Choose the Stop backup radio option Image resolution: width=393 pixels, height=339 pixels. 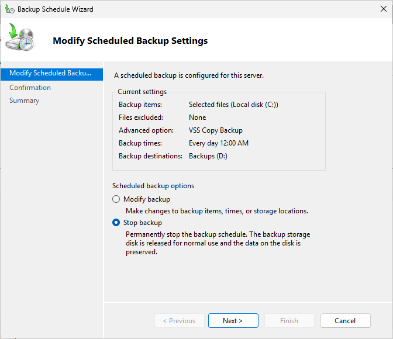(116, 223)
